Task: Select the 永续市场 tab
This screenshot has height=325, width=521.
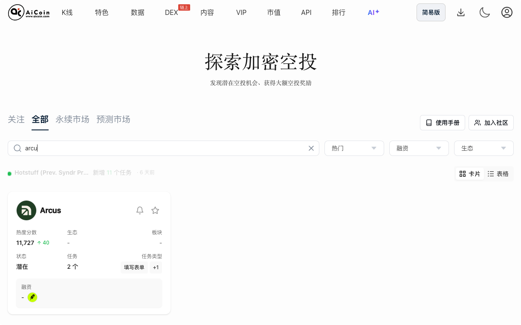Action: pyautogui.click(x=72, y=120)
